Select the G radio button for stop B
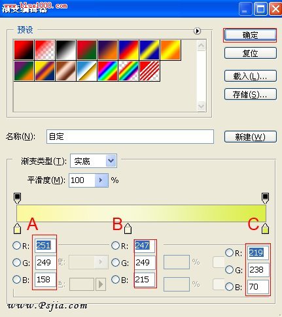Viewport: 282px width, 317px height. click(x=116, y=263)
